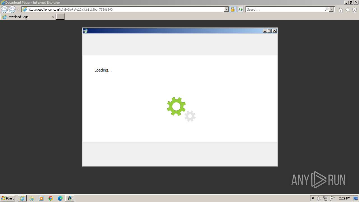Launch Windows Media Player from taskbar
This screenshot has width=359, height=202.
pos(41,198)
